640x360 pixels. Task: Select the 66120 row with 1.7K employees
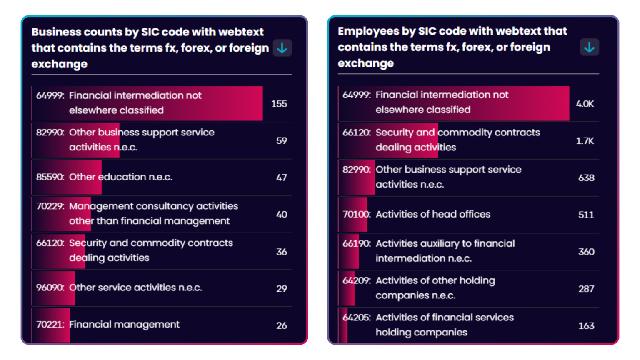pyautogui.click(x=468, y=140)
